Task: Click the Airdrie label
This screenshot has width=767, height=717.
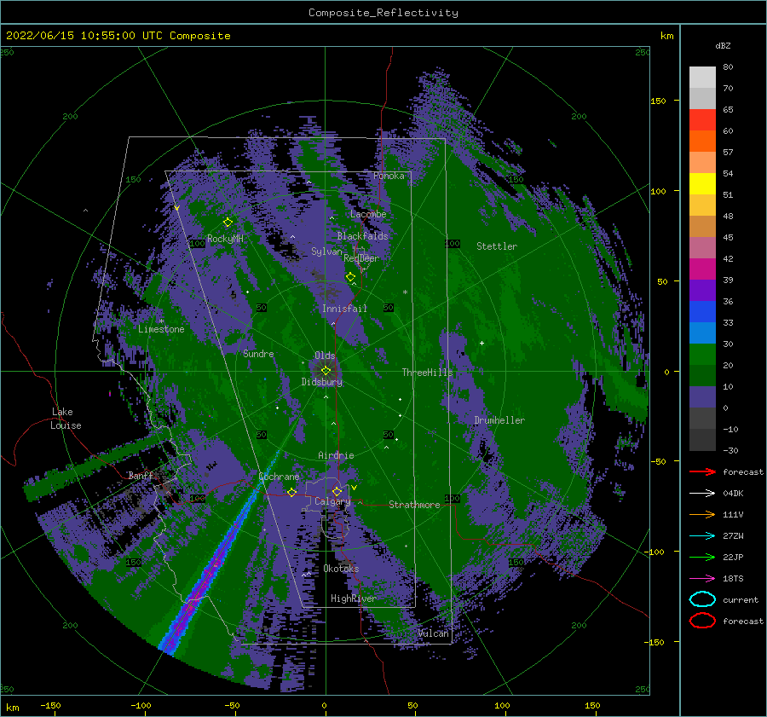Action: (x=336, y=455)
